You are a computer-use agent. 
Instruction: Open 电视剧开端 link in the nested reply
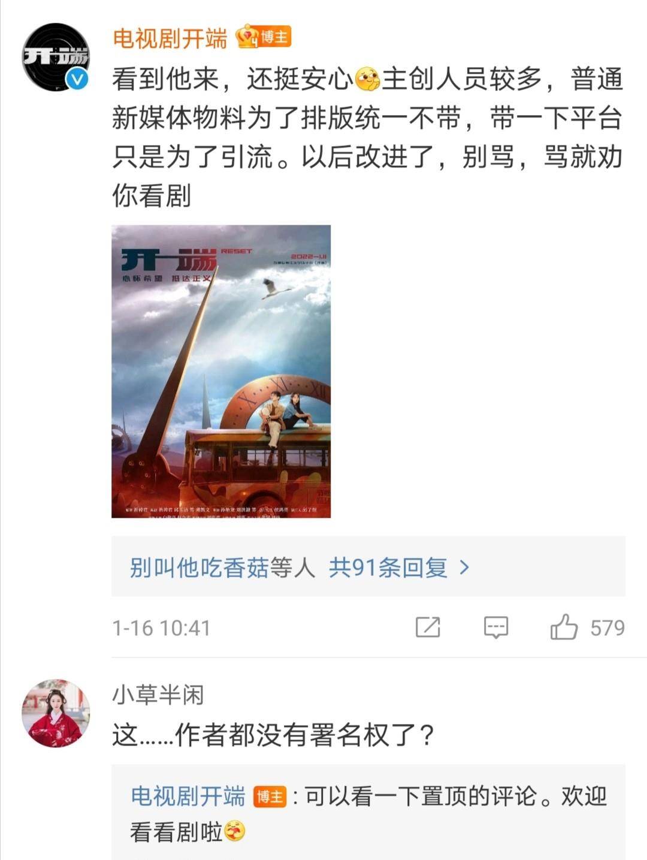pos(188,796)
